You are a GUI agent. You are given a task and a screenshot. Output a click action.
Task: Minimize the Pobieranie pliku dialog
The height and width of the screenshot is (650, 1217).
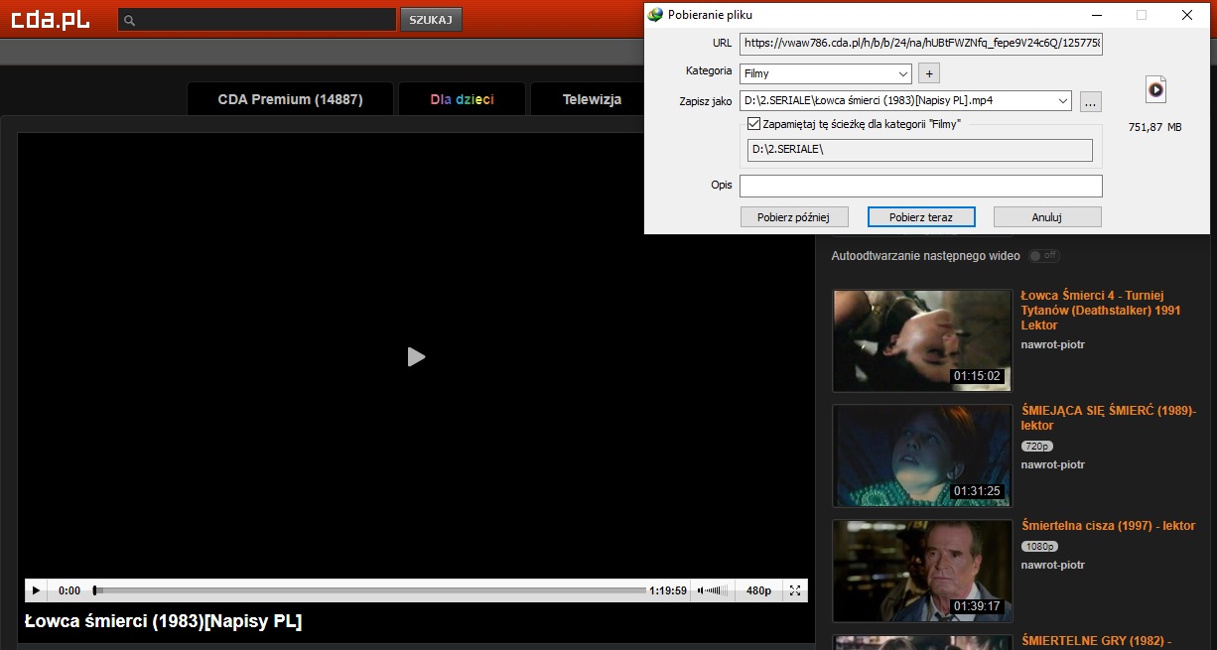(x=1098, y=15)
